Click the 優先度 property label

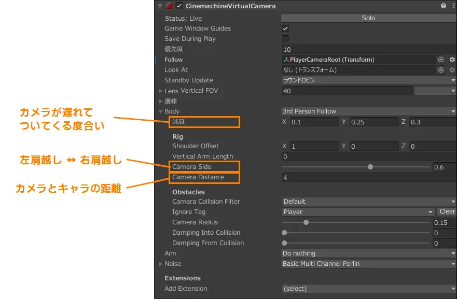(174, 49)
